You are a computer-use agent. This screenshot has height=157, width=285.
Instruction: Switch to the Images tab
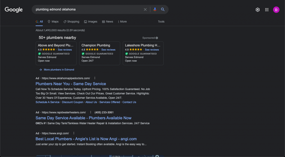click(x=91, y=22)
